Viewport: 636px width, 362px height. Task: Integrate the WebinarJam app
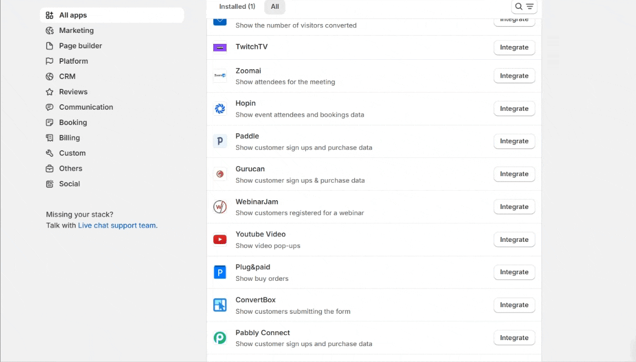coord(514,207)
